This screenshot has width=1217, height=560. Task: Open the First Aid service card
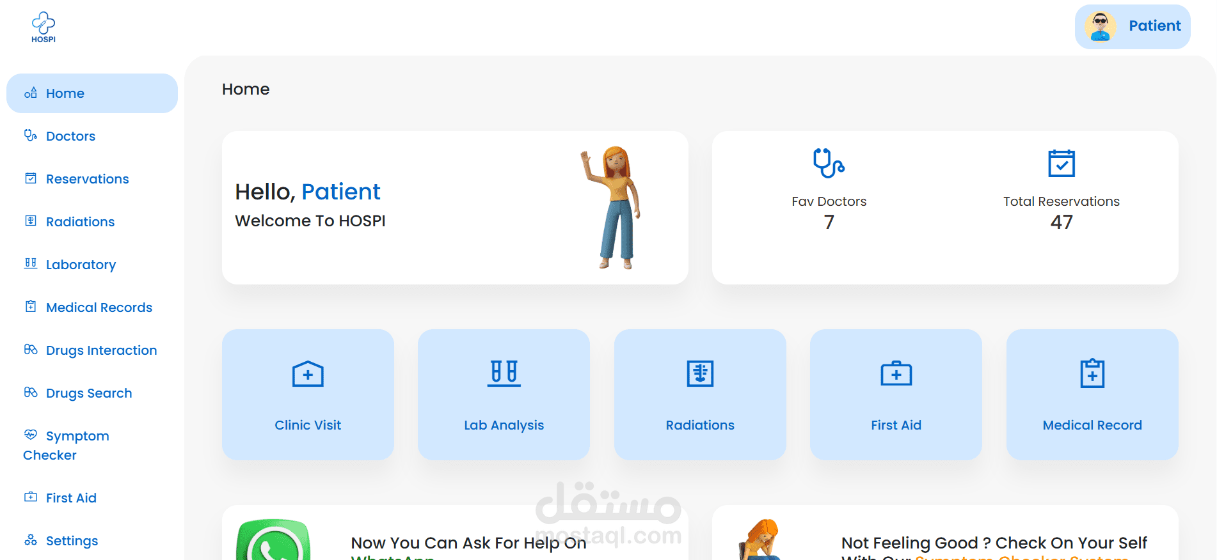[x=896, y=394]
